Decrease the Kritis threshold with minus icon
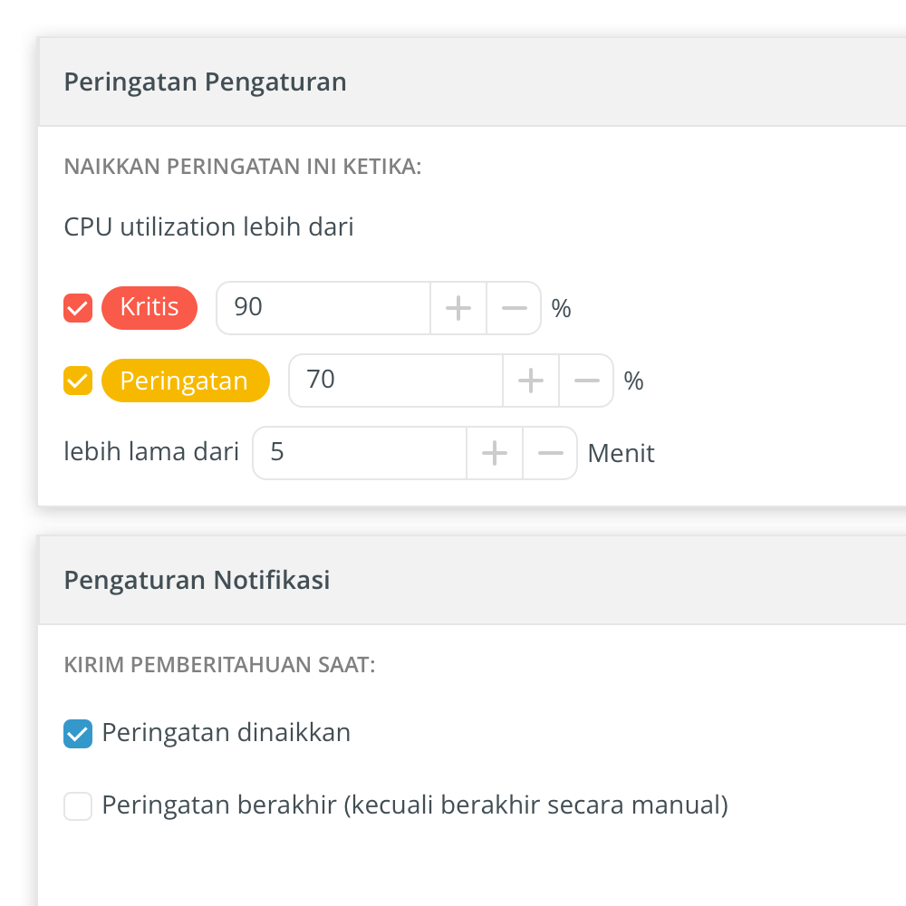 [514, 308]
